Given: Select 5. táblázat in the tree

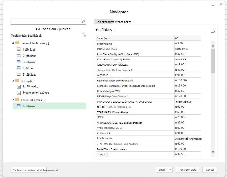Looking at the screenshot, I should pos(29,75).
